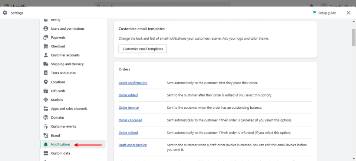Click the Custom data icon
This screenshot has width=356, height=161.
46,153
